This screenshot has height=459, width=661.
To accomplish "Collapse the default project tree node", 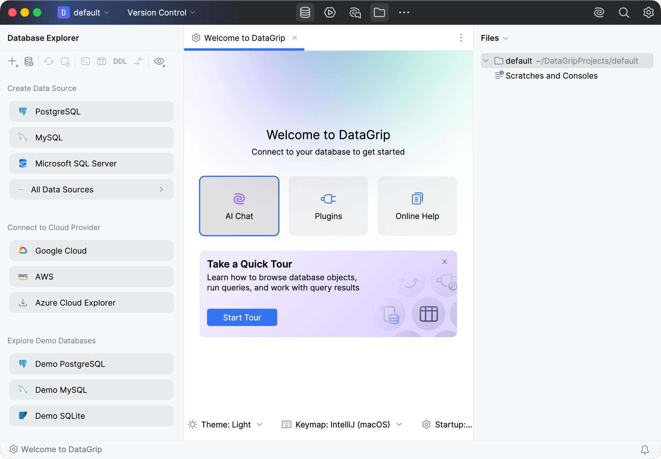I will [x=486, y=61].
